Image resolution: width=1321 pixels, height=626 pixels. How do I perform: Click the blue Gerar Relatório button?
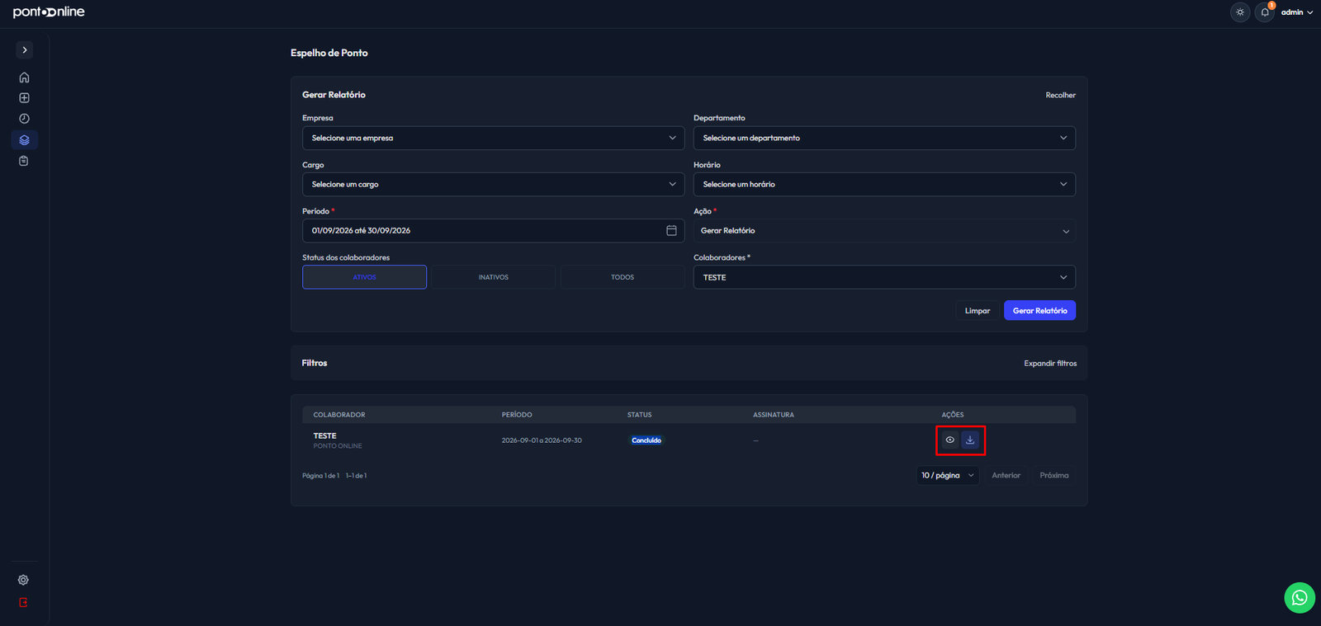1039,311
